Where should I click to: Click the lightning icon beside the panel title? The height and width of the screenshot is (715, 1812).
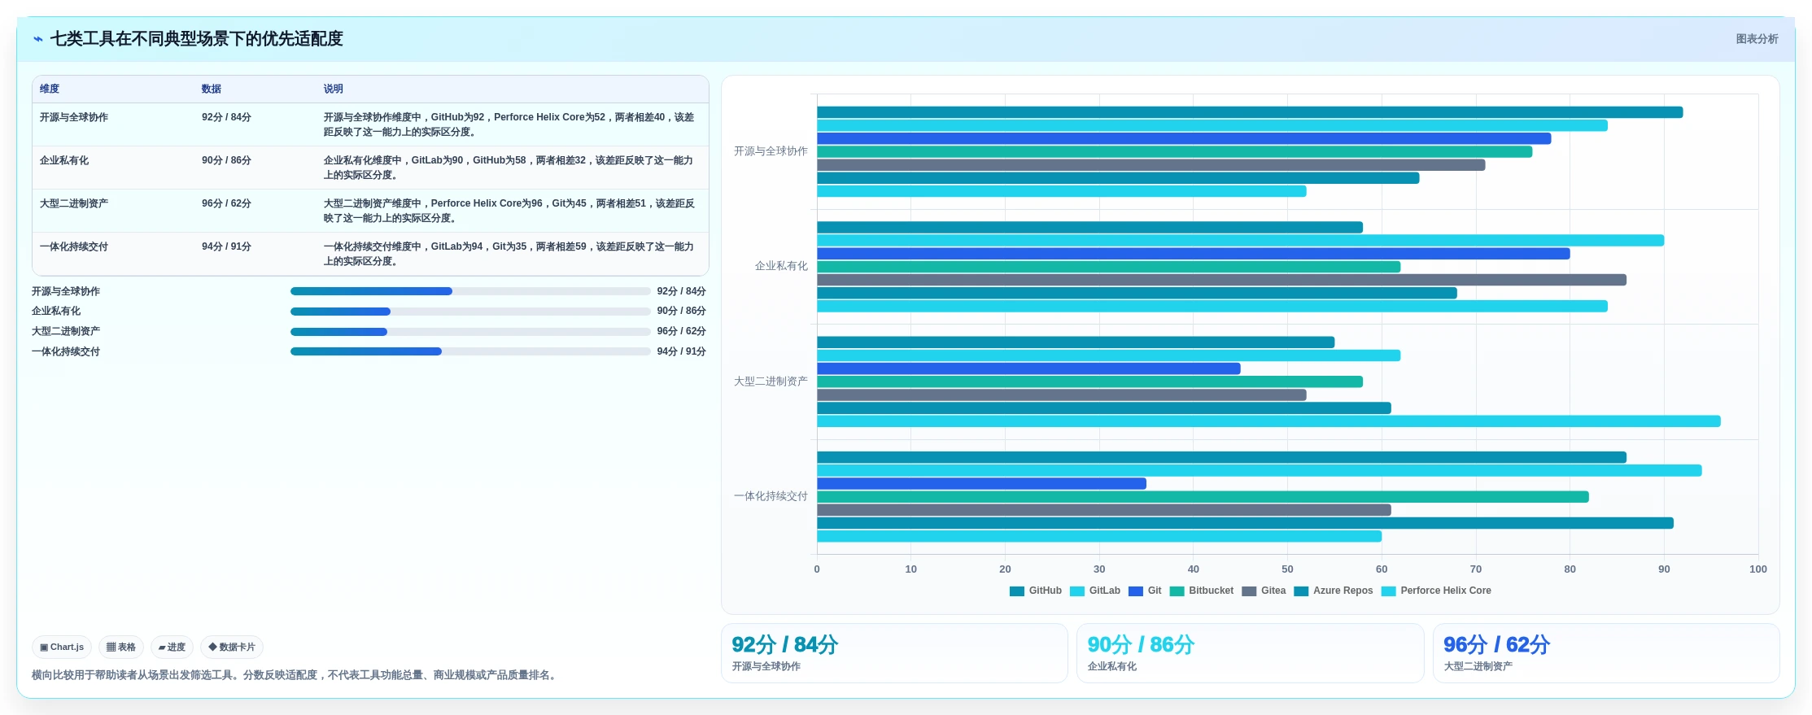(38, 39)
